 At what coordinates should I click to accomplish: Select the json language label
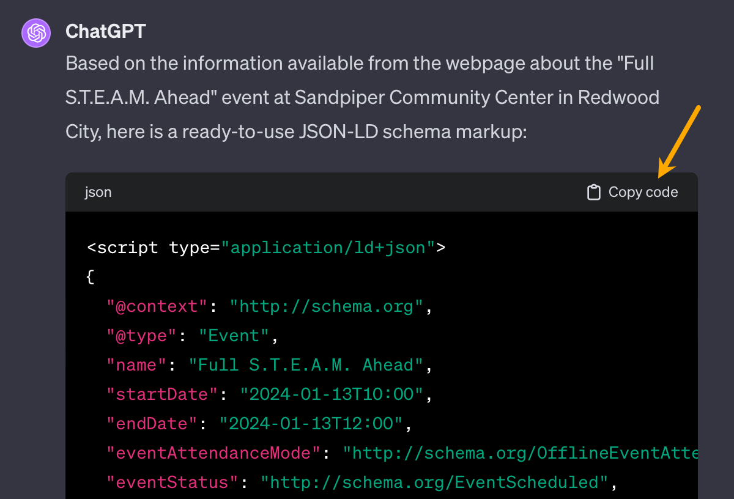click(x=98, y=192)
